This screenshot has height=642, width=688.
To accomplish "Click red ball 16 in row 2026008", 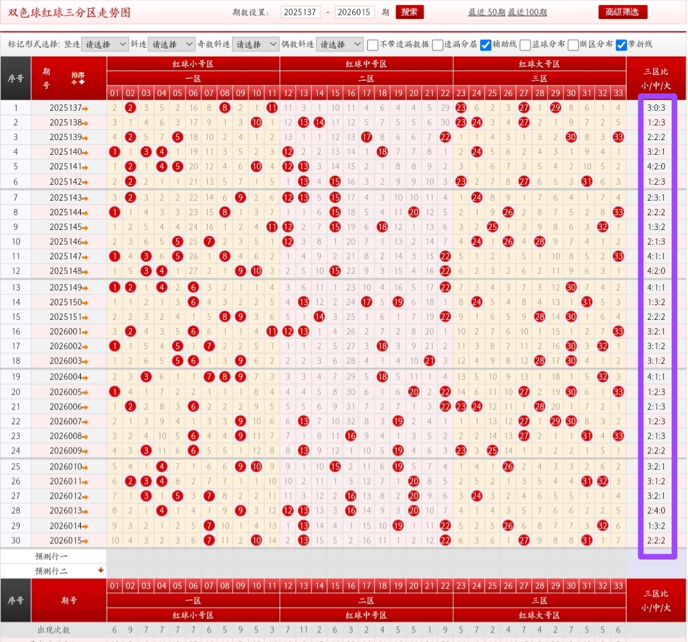I will [350, 436].
